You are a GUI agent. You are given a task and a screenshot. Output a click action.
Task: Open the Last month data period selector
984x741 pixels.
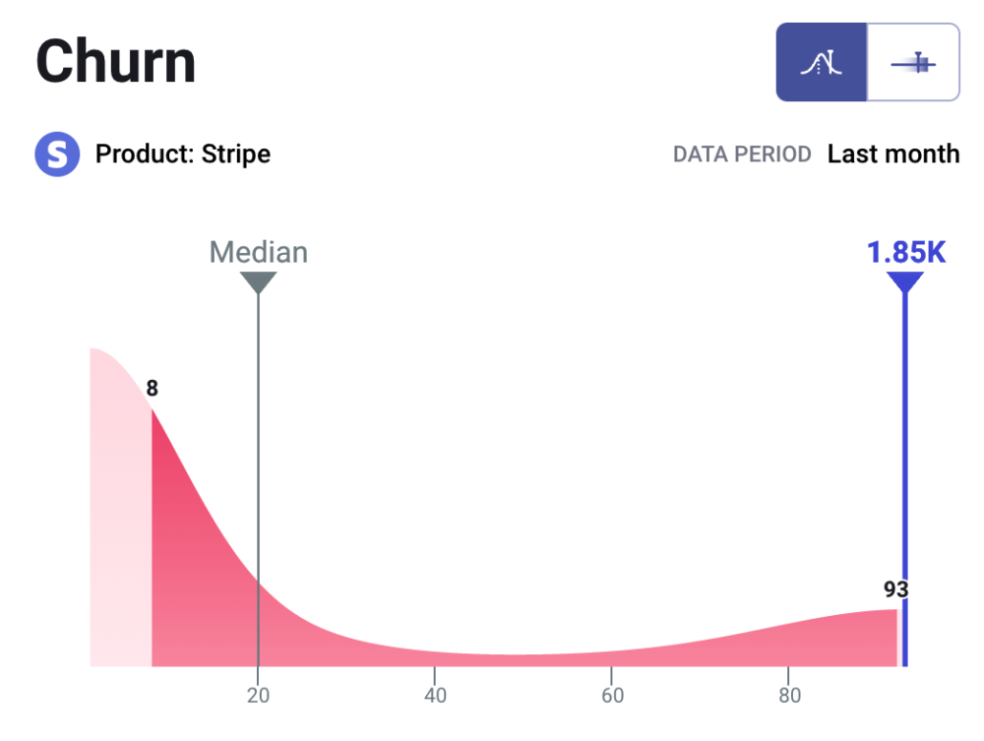tap(892, 154)
